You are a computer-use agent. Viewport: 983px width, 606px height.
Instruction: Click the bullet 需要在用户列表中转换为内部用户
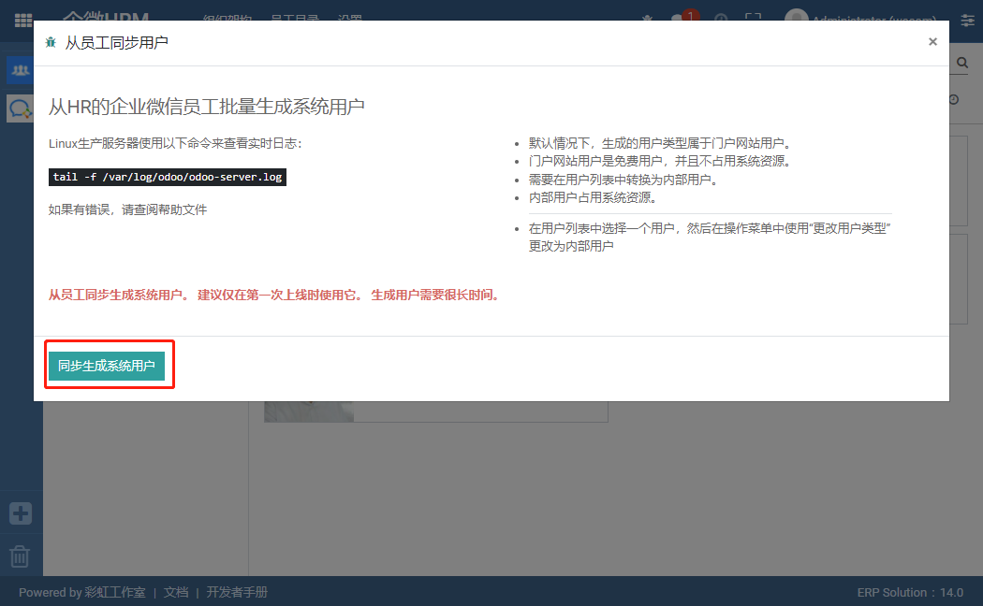click(x=624, y=180)
